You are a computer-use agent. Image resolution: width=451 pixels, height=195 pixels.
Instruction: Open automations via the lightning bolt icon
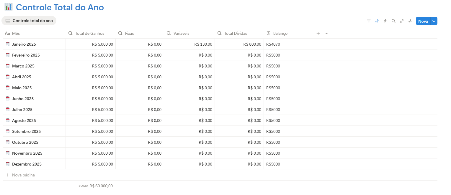pos(385,21)
